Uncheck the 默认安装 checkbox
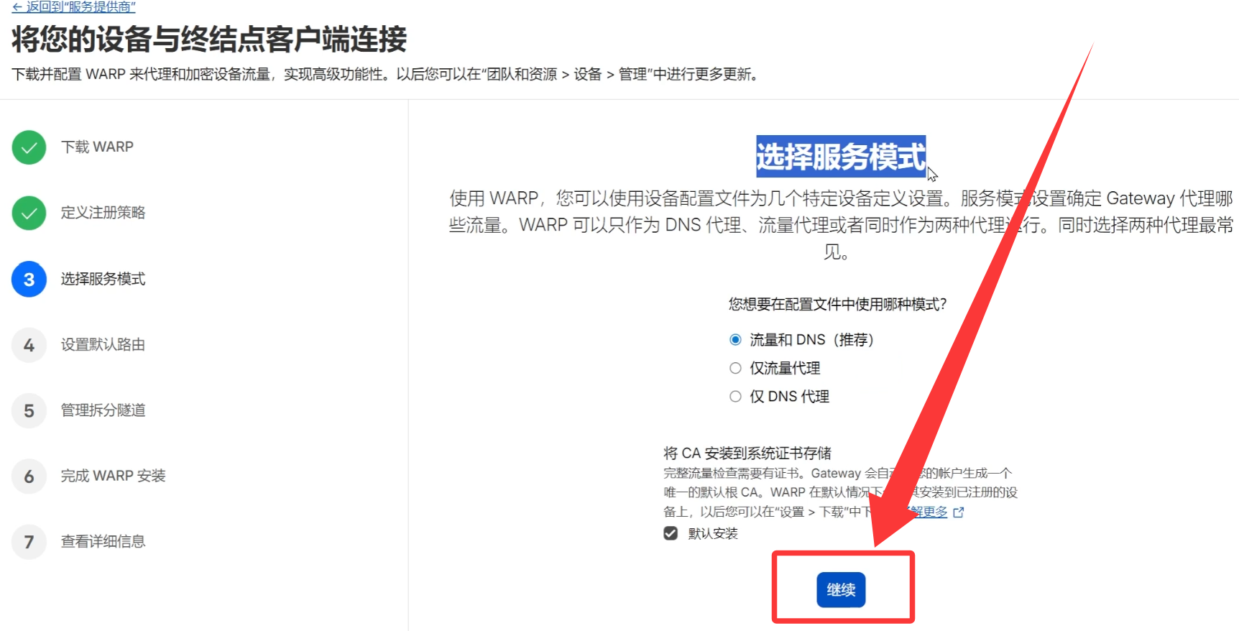Viewport: 1239px width, 631px height. (671, 533)
